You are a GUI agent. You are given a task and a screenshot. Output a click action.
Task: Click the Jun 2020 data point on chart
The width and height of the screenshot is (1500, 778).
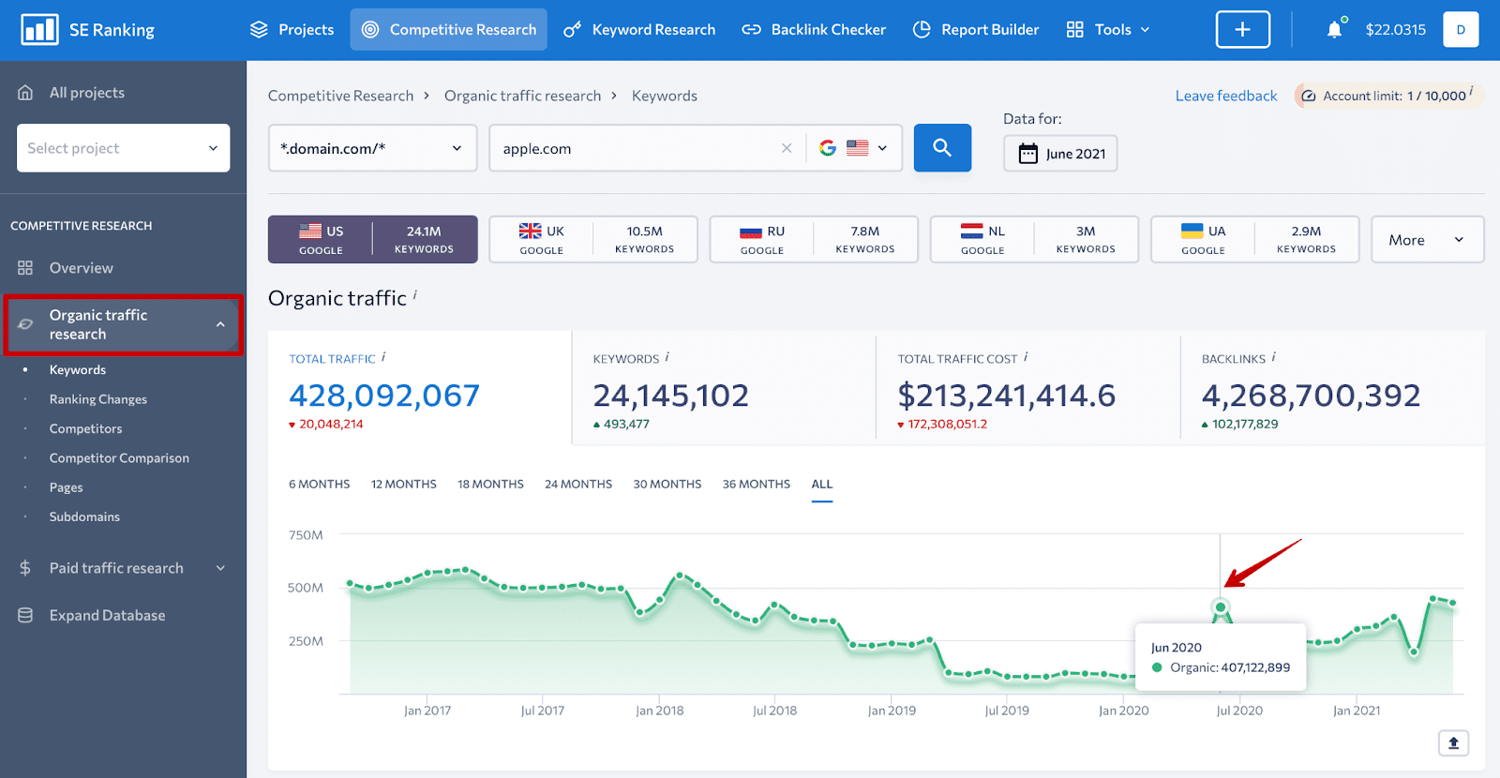click(x=1221, y=607)
